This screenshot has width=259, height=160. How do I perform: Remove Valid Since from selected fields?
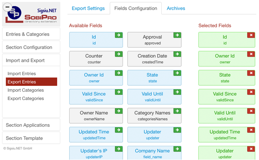(251, 92)
